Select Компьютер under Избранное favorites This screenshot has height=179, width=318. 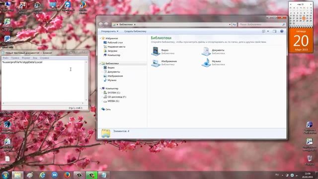(112, 55)
